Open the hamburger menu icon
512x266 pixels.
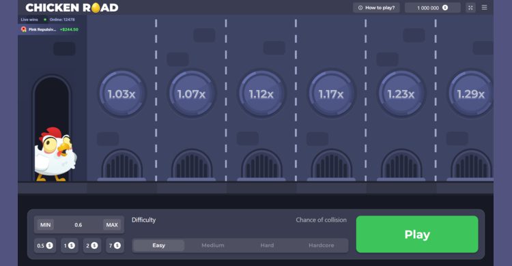click(484, 8)
